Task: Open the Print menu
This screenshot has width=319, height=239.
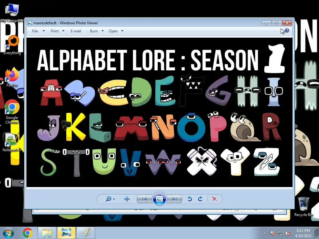Action: tap(55, 31)
